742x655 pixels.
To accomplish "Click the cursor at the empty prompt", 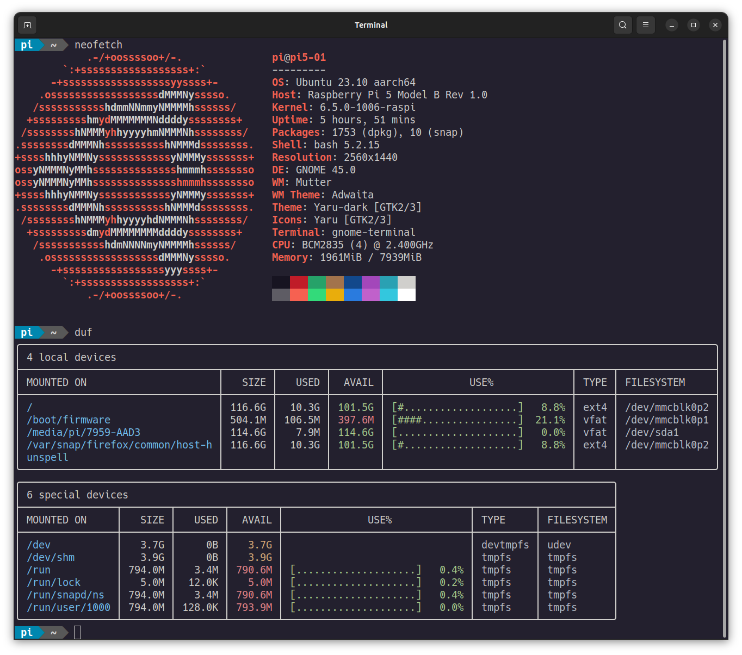I will point(77,632).
